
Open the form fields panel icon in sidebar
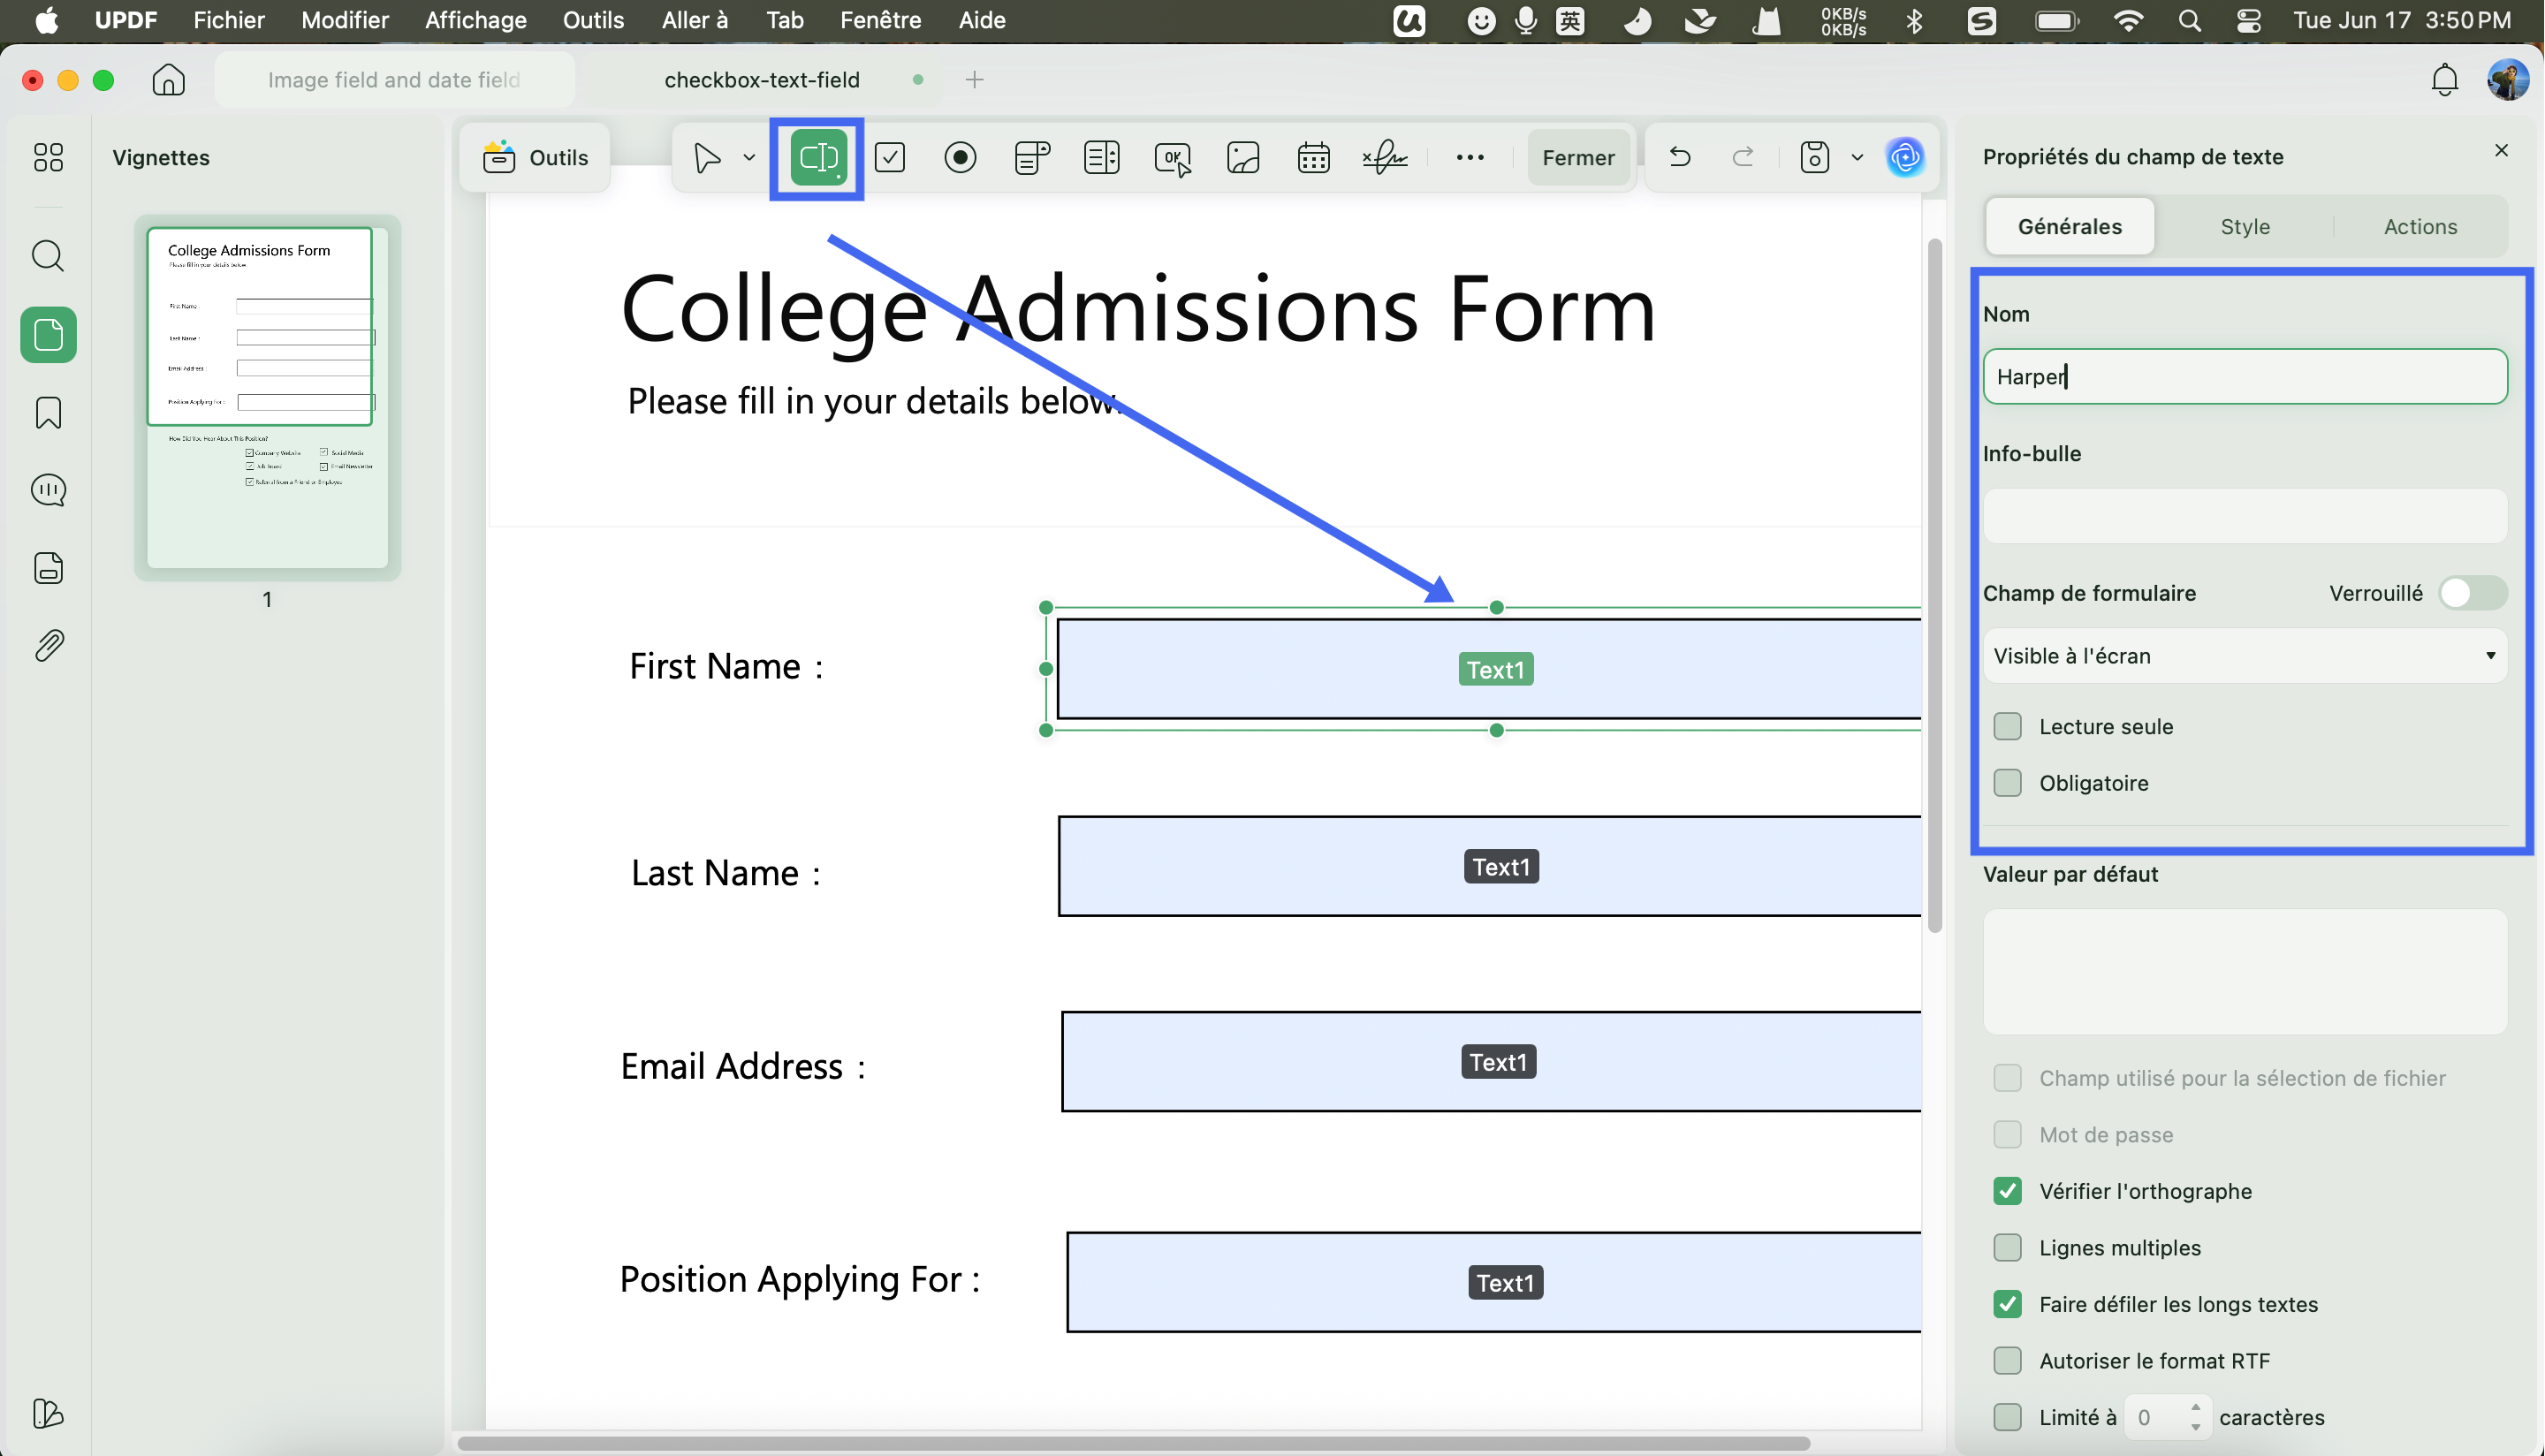pyautogui.click(x=48, y=567)
